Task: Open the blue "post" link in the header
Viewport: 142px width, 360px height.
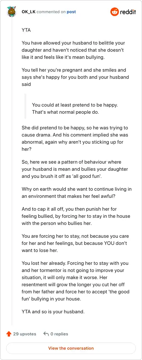Action: (x=71, y=12)
